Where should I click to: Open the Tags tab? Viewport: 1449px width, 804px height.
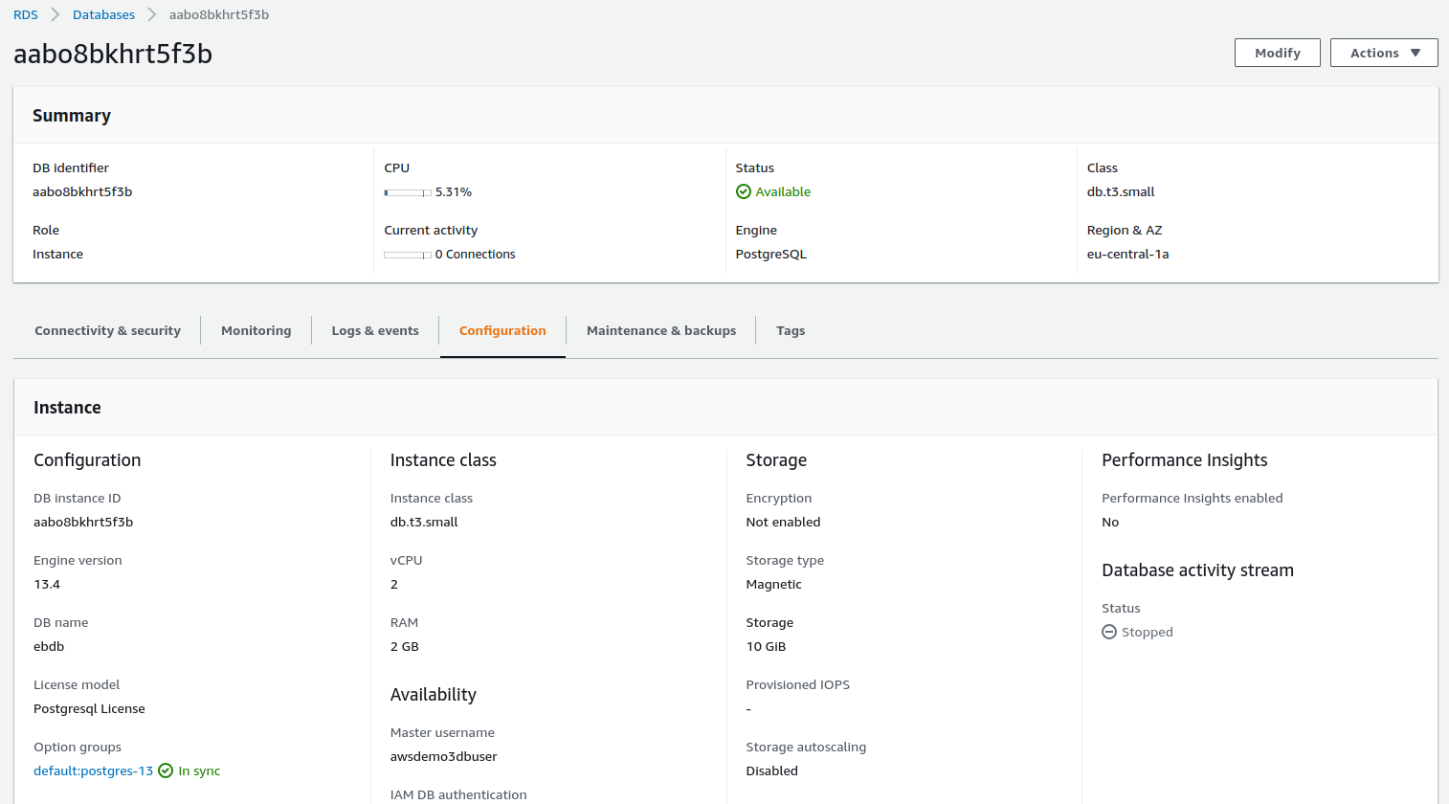click(791, 330)
